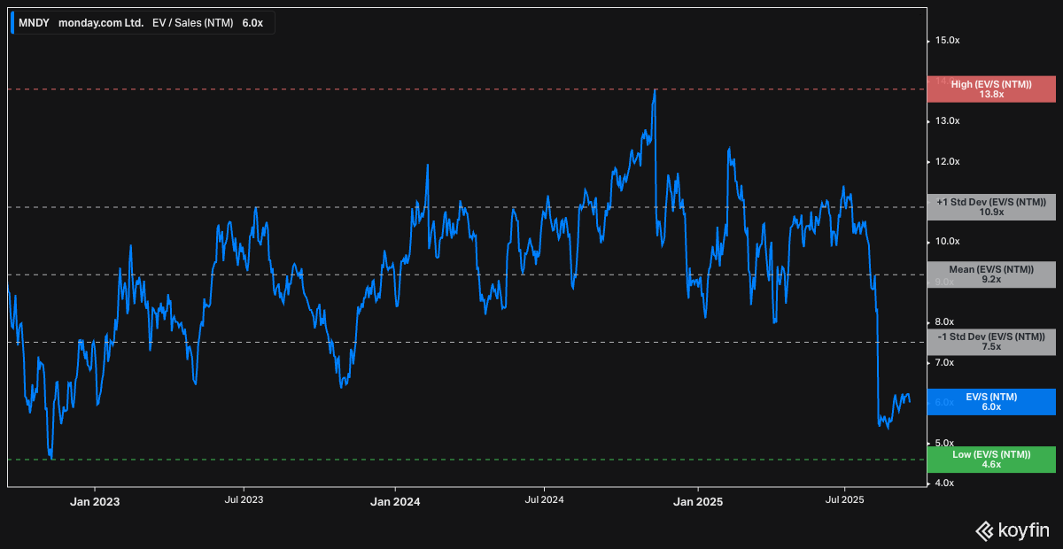Viewport: 1063px width, 549px height.
Task: Click the koyfin logo
Action: click(1012, 531)
